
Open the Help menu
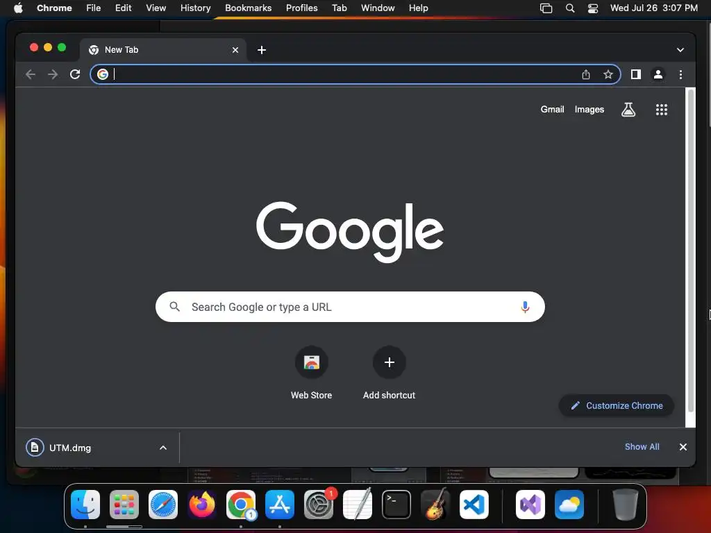(419, 8)
